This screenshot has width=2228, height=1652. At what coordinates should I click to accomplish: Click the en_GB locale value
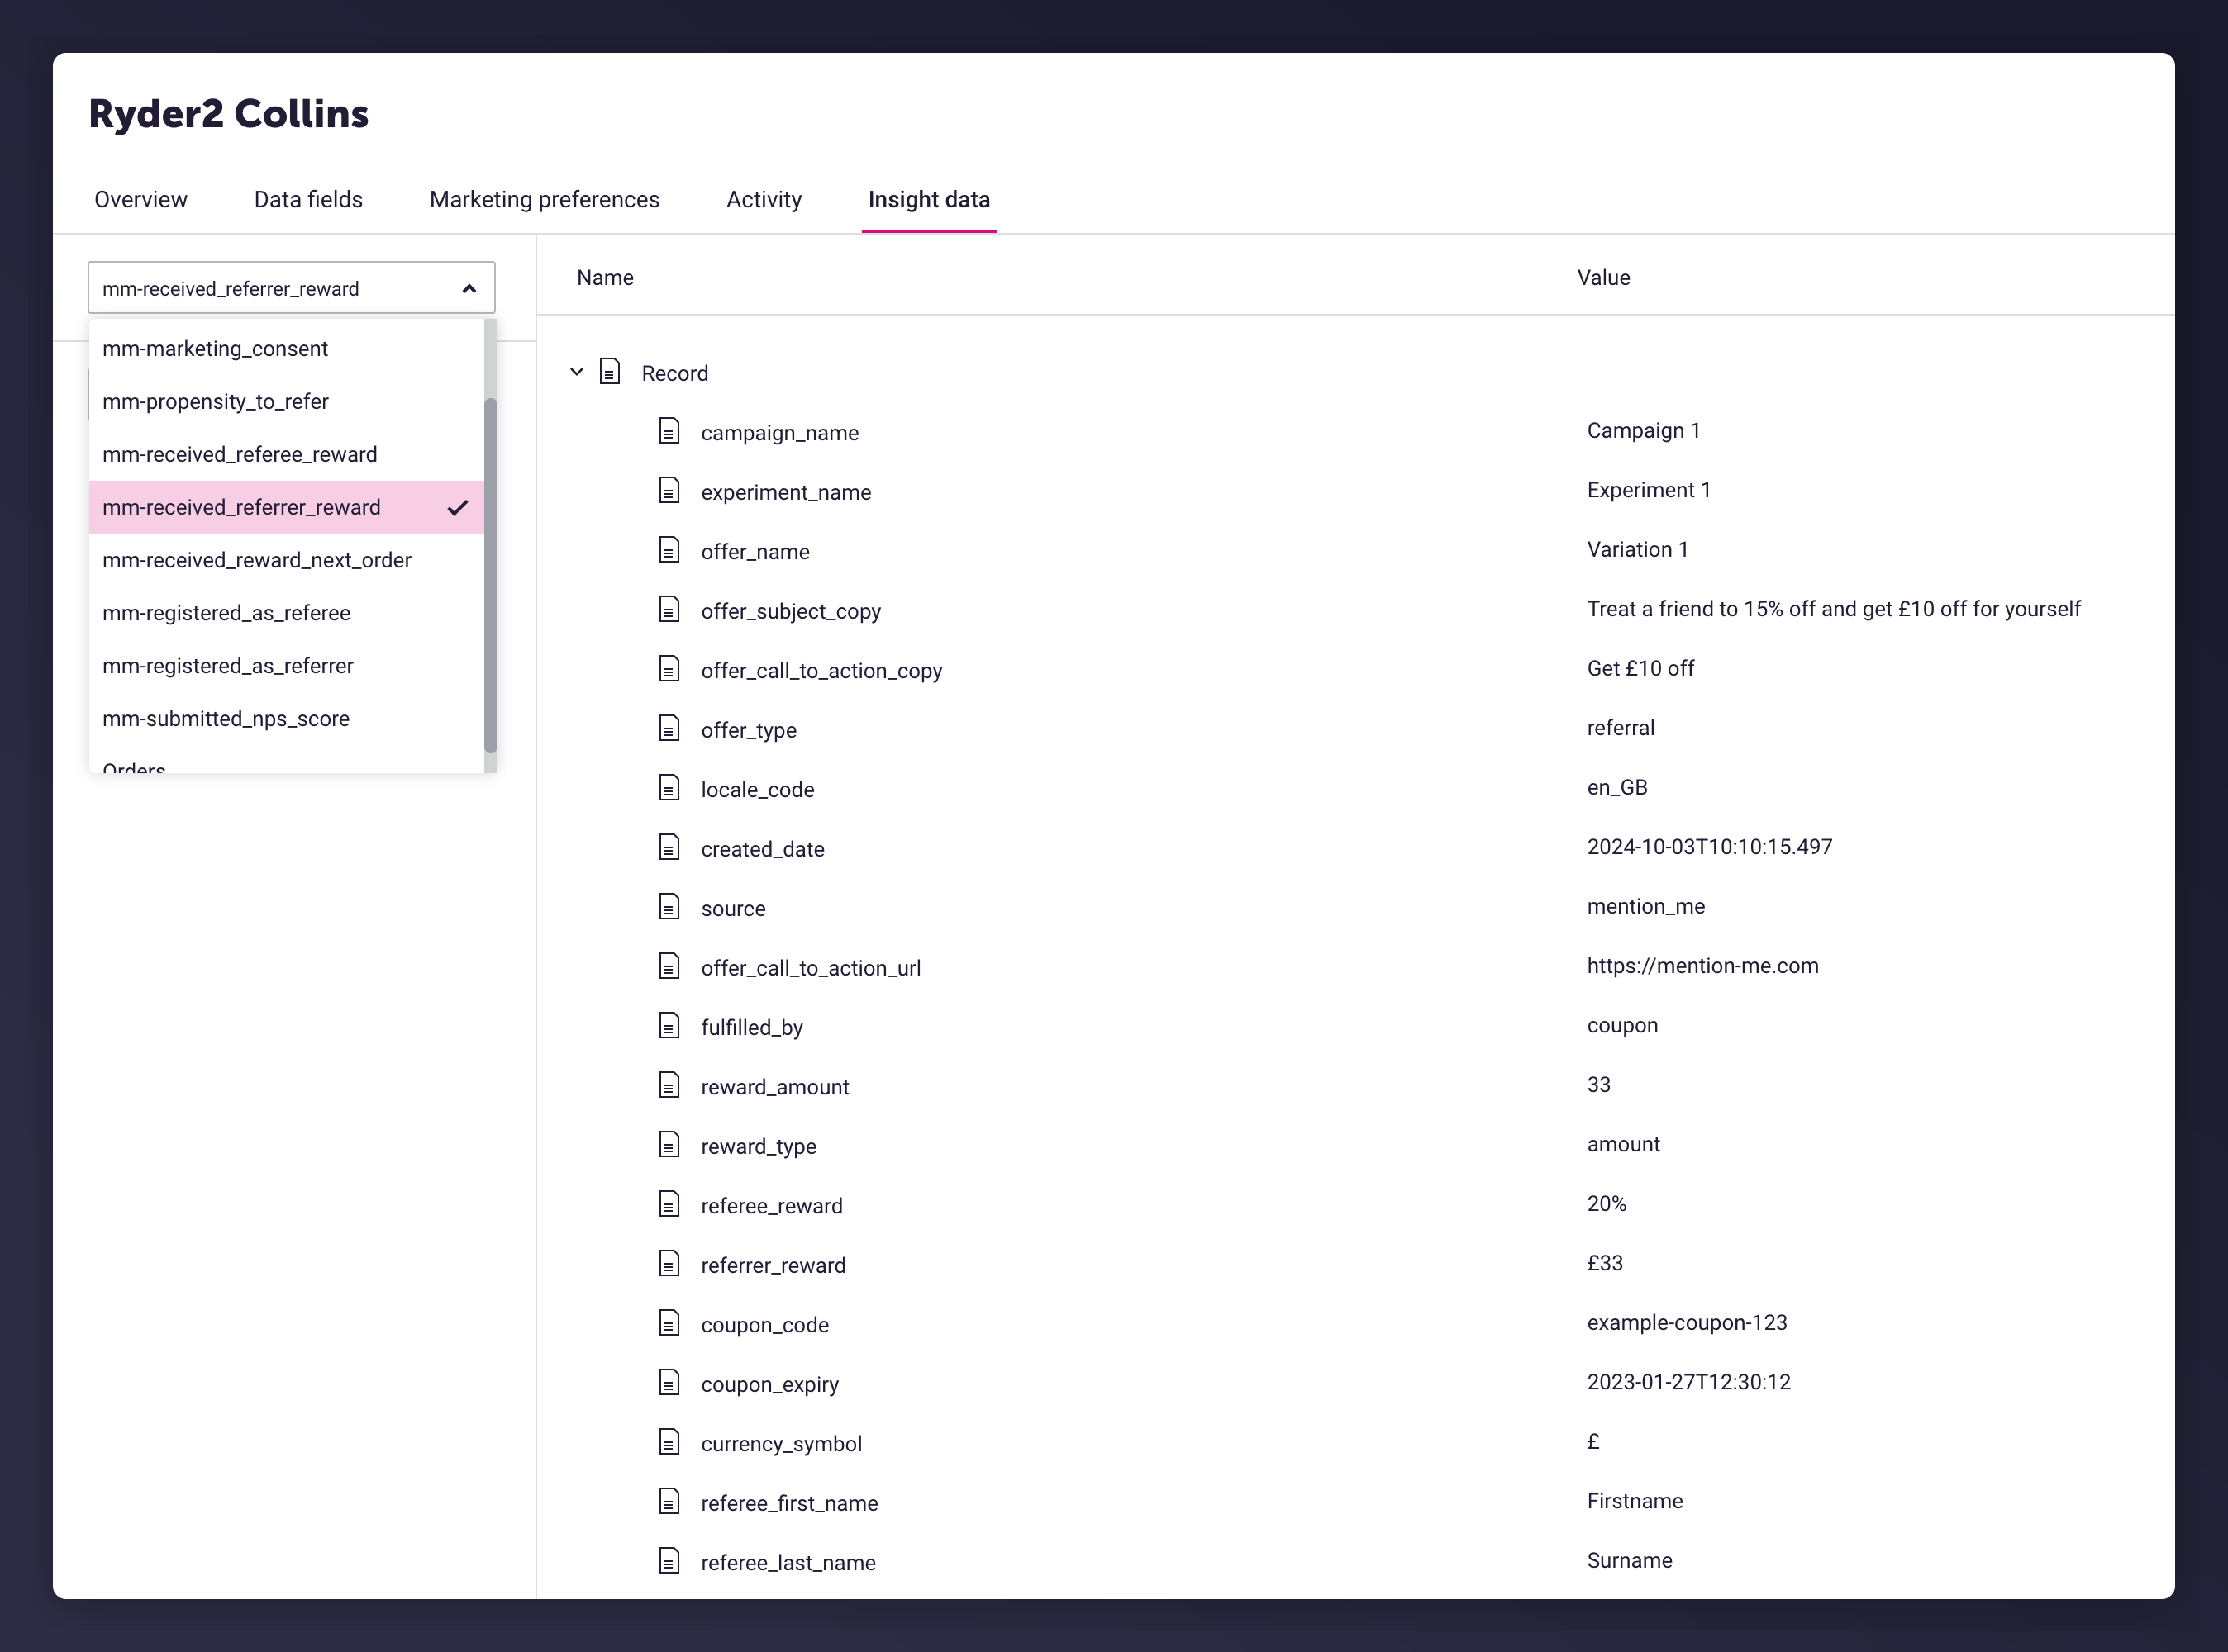click(1616, 788)
